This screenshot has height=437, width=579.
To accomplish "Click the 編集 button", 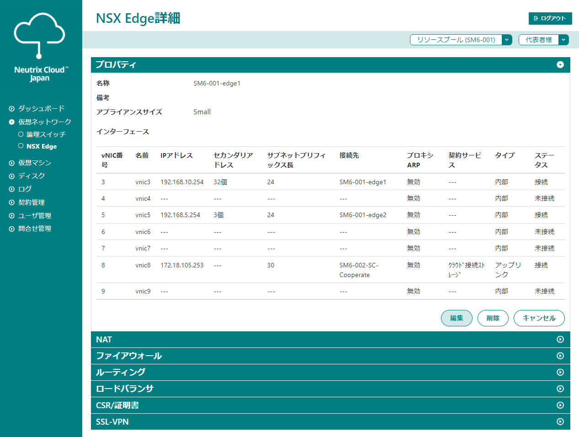I will coord(457,318).
